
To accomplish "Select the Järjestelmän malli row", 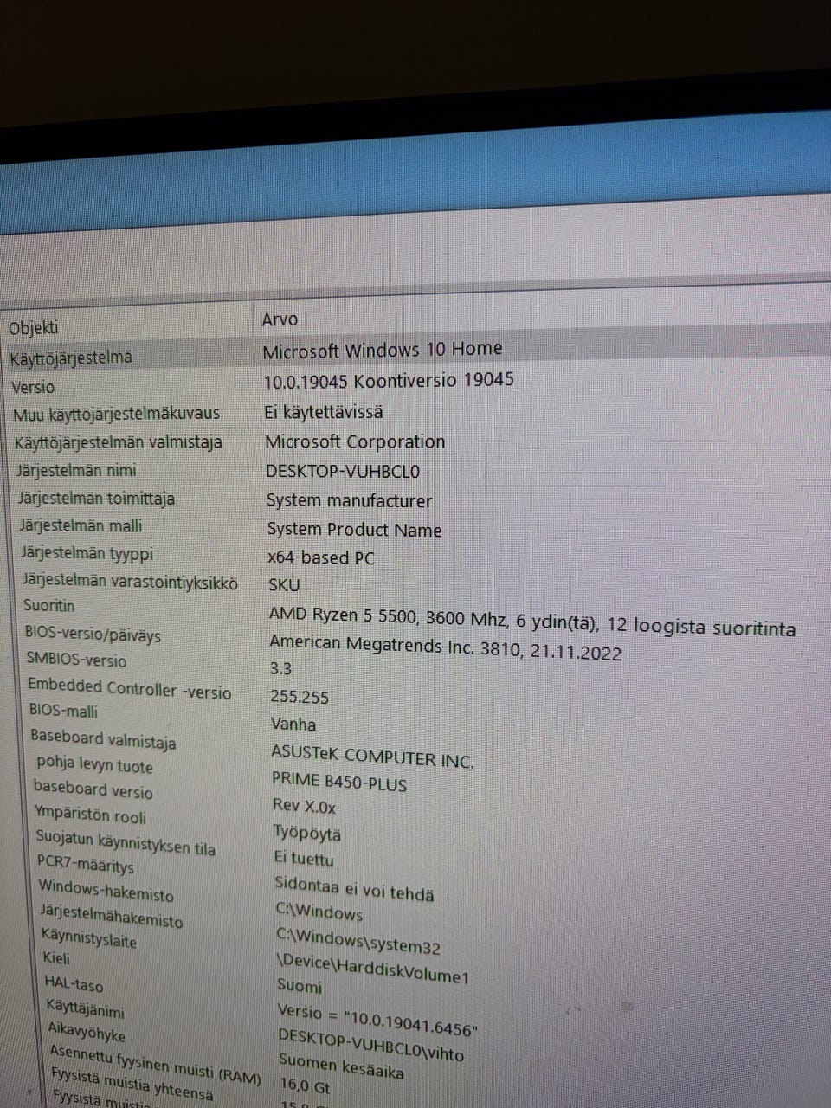I will pyautogui.click(x=81, y=525).
